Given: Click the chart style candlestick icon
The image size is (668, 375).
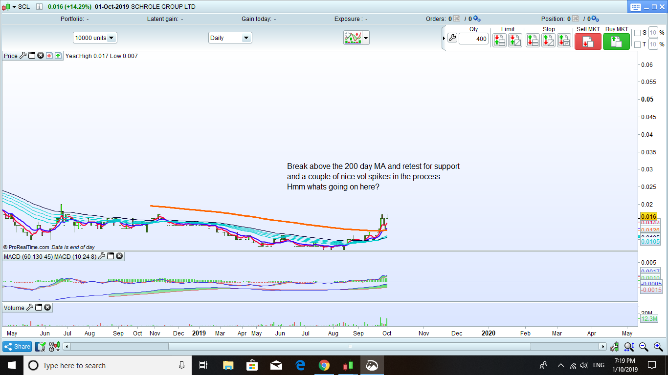Looking at the screenshot, I should [353, 38].
